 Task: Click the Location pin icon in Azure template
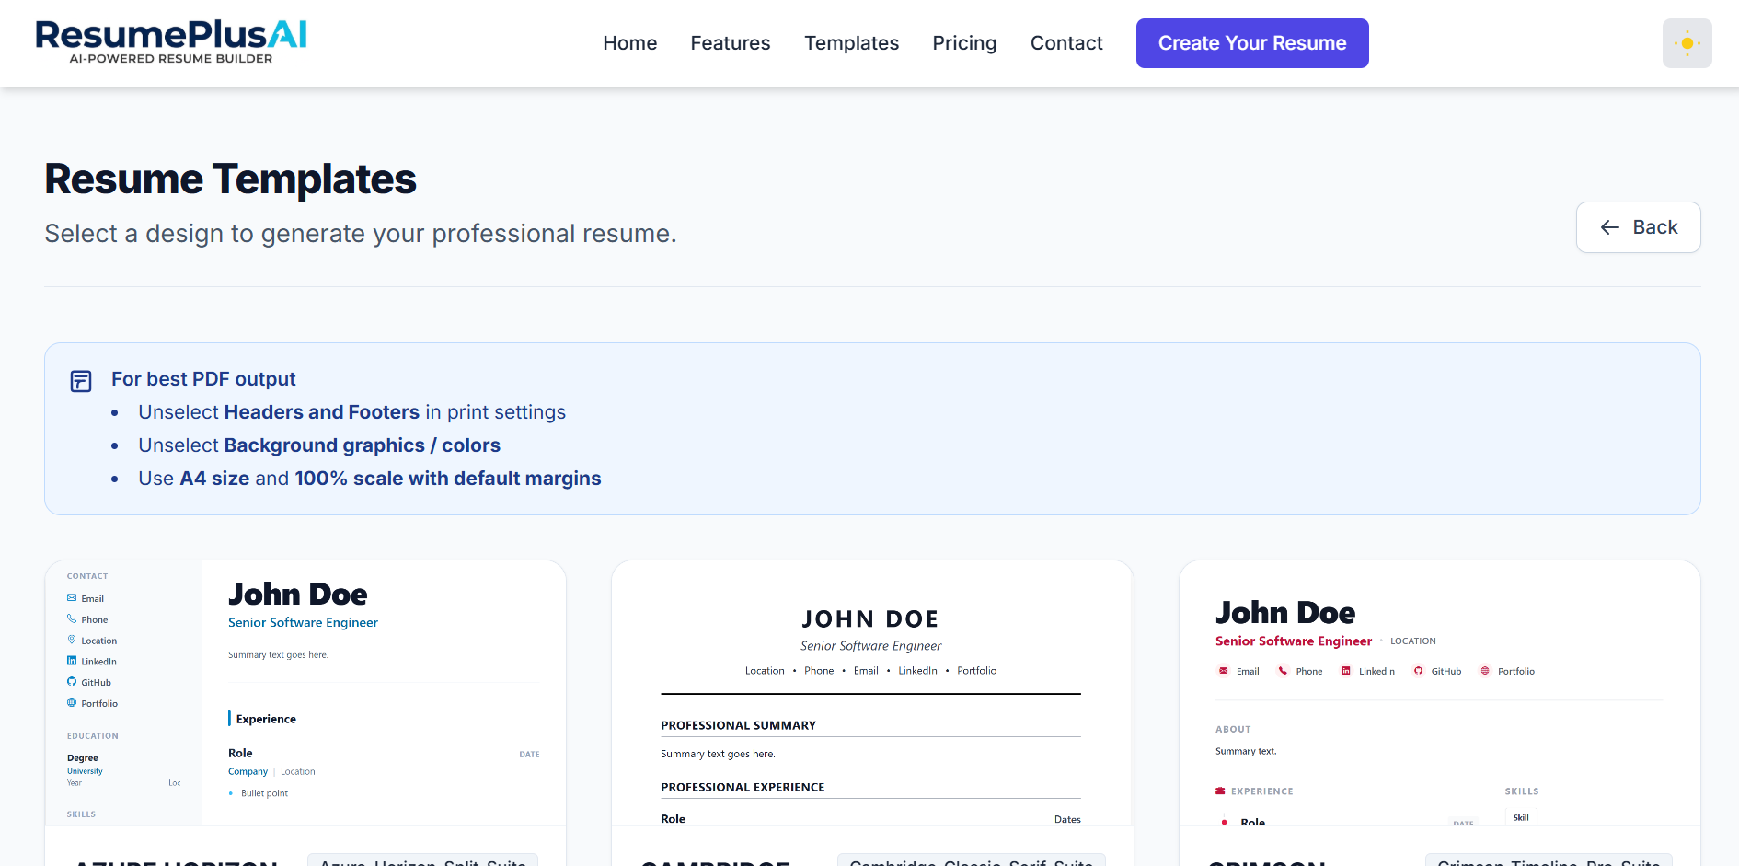pos(72,640)
